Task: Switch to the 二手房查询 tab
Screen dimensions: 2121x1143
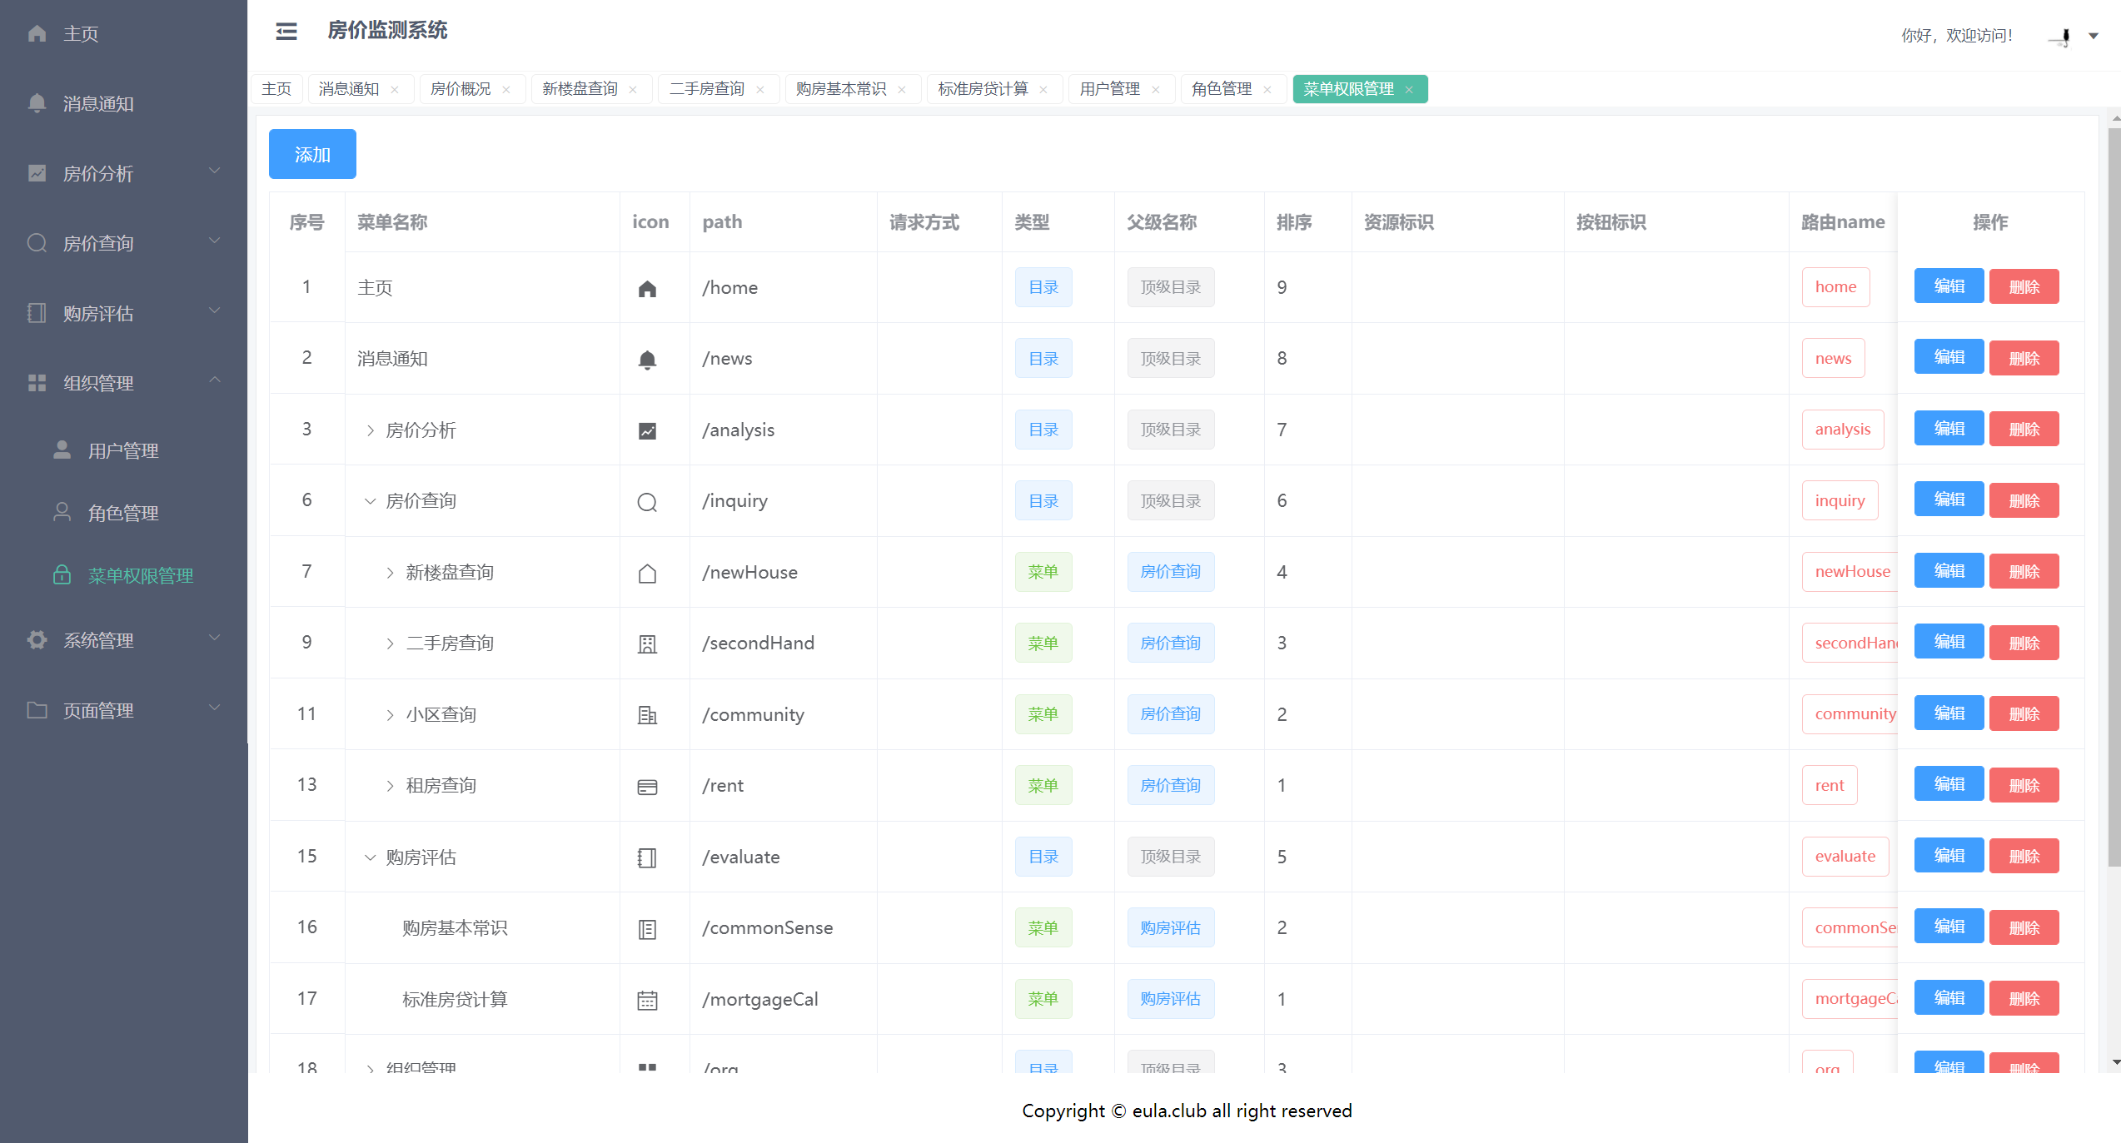Action: click(x=706, y=89)
